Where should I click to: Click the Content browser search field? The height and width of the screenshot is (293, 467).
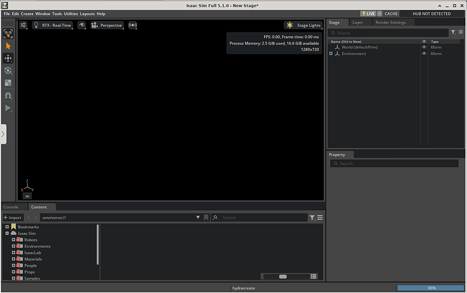pos(259,217)
